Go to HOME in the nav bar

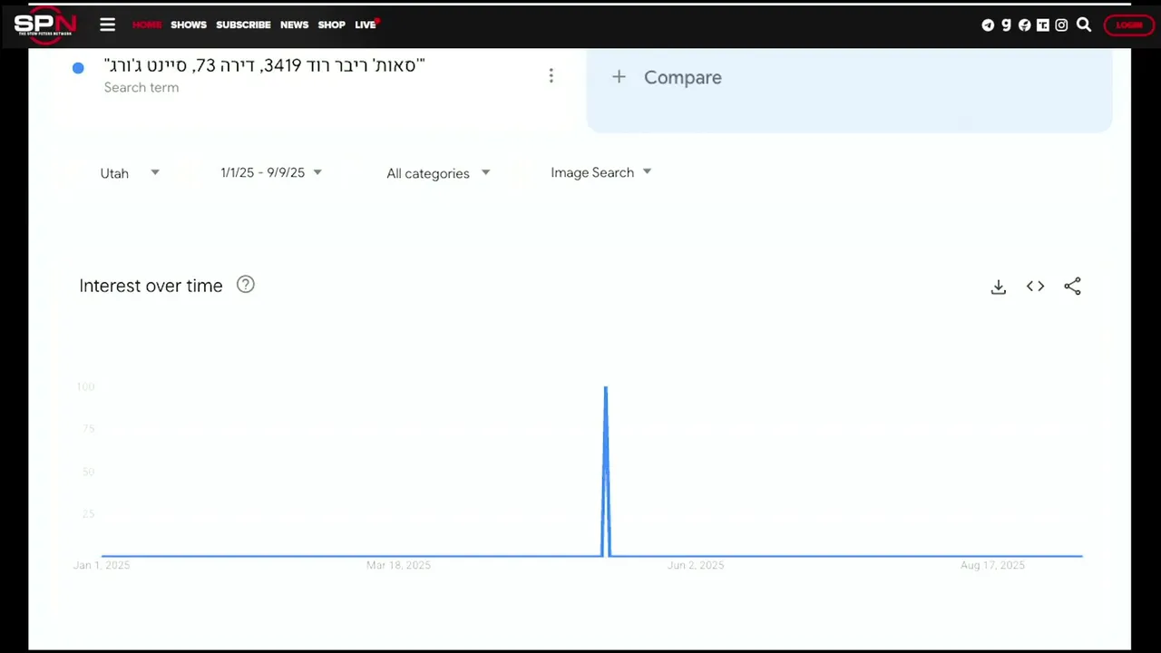[147, 25]
